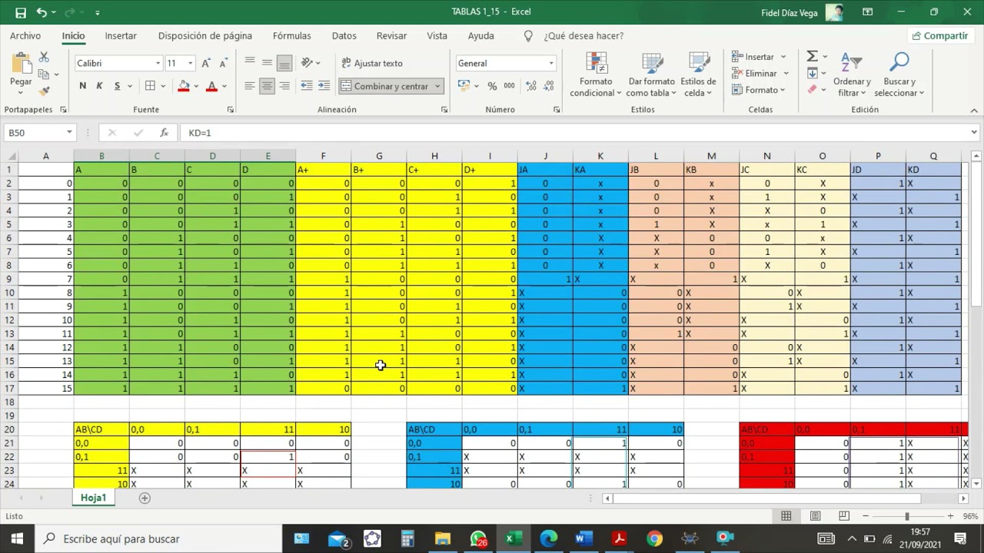Click the Borders icon
This screenshot has height=553, width=984.
[x=150, y=86]
